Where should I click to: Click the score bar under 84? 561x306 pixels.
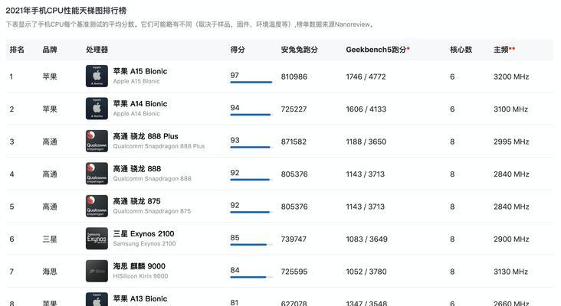click(x=251, y=277)
